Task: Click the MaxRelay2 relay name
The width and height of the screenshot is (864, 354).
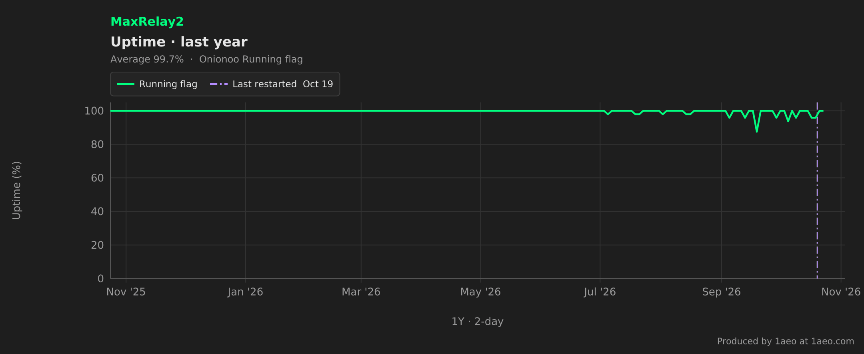Action: 147,22
